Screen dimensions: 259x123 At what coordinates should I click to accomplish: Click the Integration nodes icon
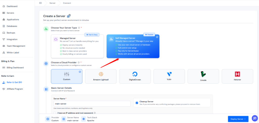point(4,39)
